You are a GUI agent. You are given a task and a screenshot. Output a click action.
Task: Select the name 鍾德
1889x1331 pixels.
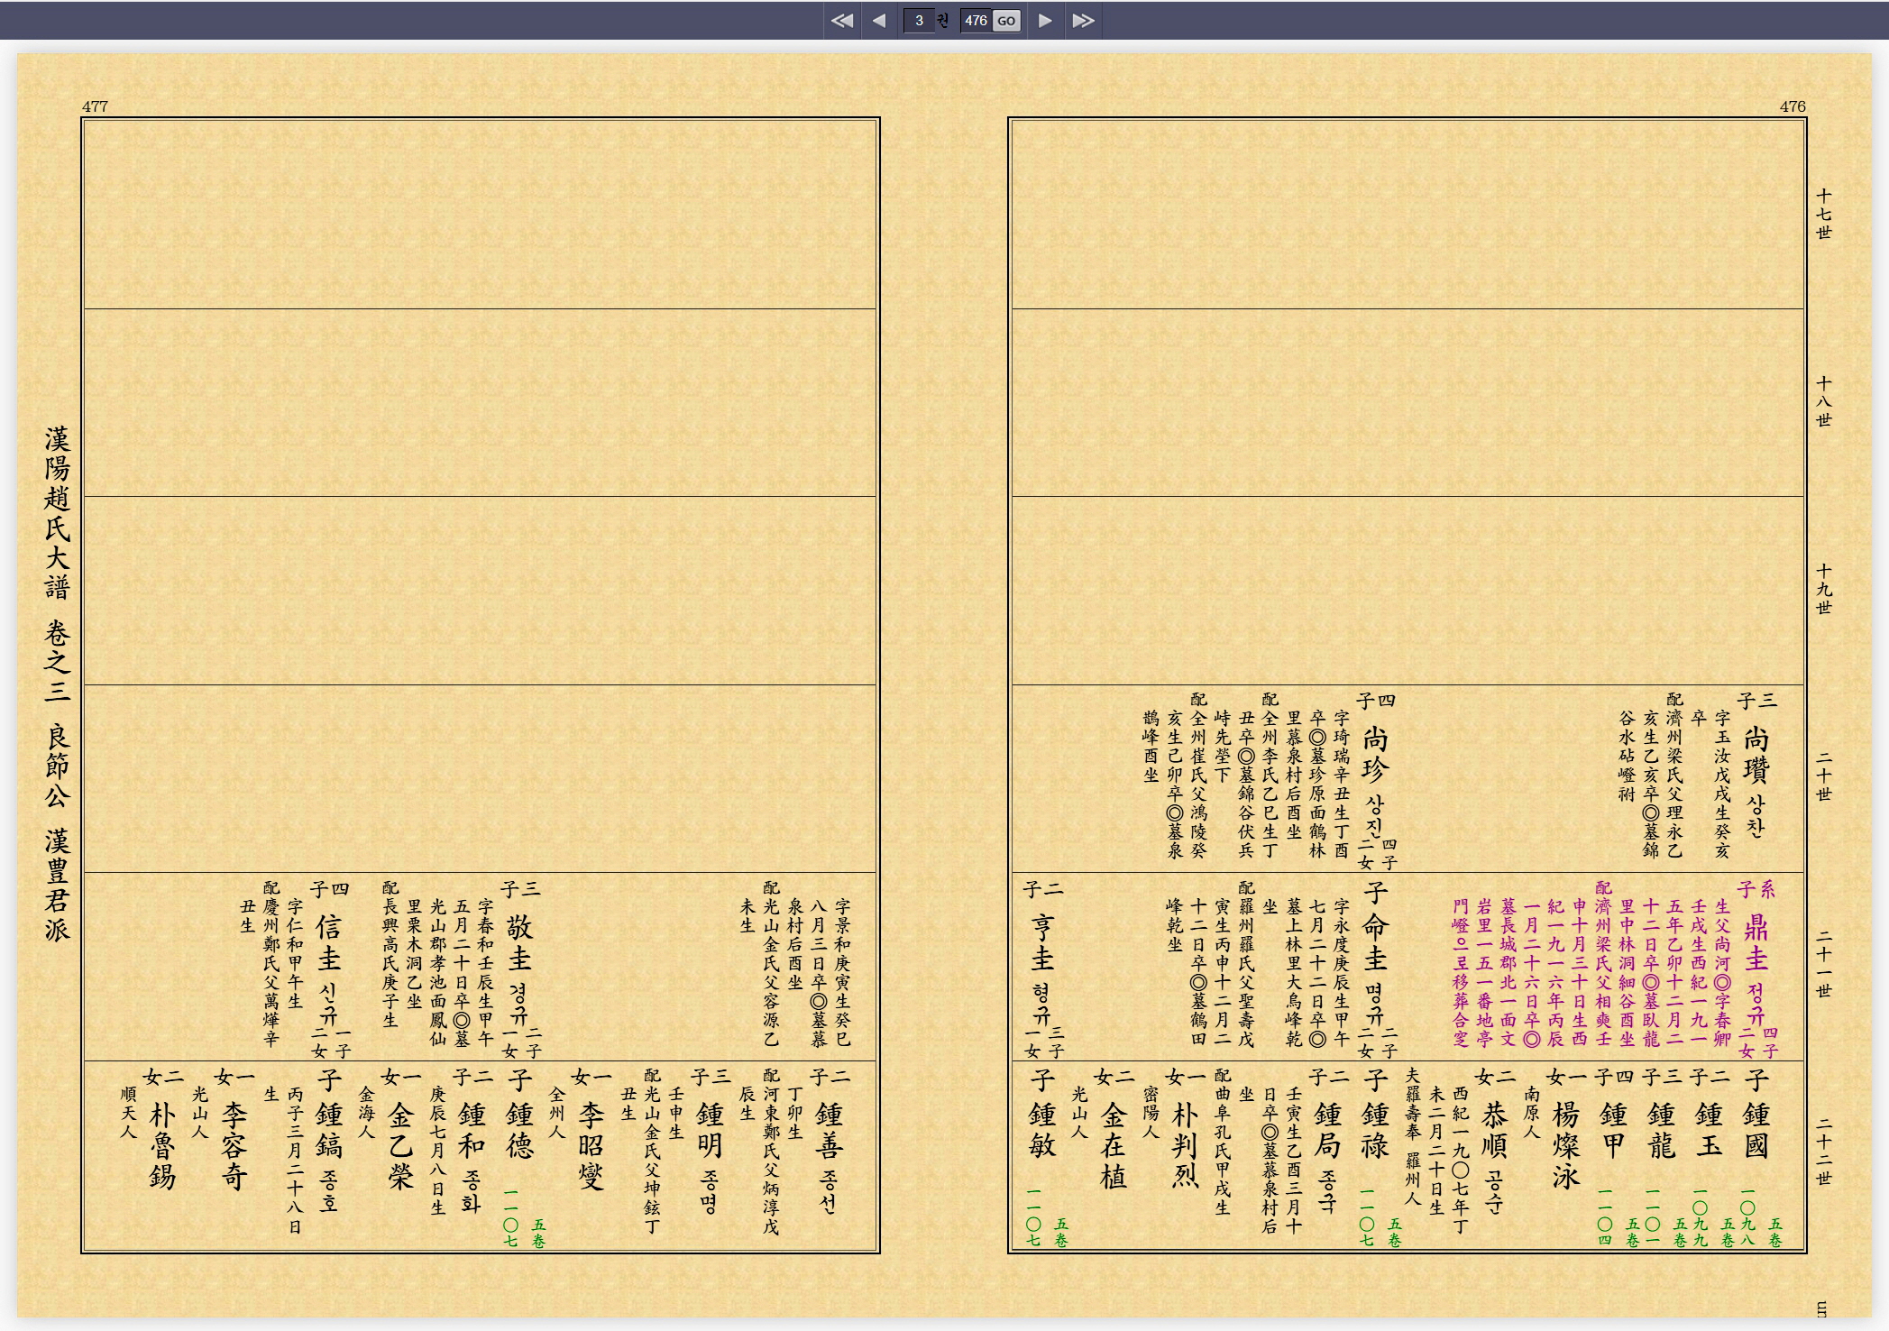click(x=519, y=1130)
